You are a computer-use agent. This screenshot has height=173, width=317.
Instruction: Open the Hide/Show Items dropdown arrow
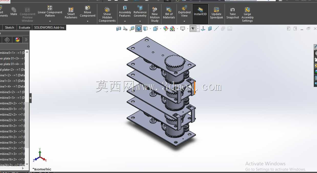coord(198,29)
